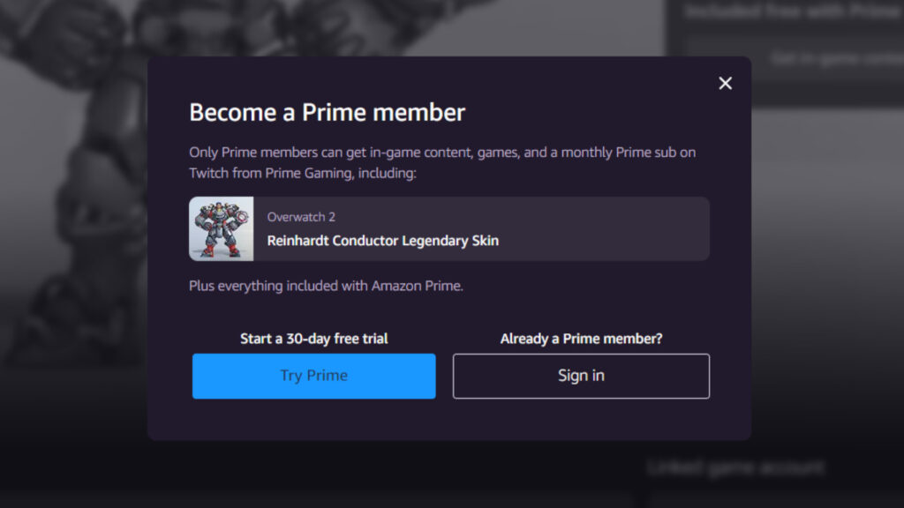904x508 pixels.
Task: Click the Start a 30-day free trial label
Action: point(314,338)
